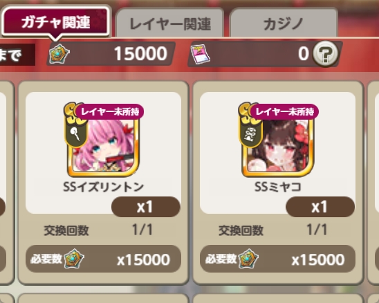Click the x1 quantity badge under イズリントン
Image resolution: width=379 pixels, height=303 pixels.
(x=146, y=207)
